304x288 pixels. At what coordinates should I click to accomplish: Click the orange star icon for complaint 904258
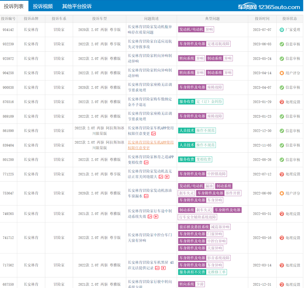click(x=282, y=73)
